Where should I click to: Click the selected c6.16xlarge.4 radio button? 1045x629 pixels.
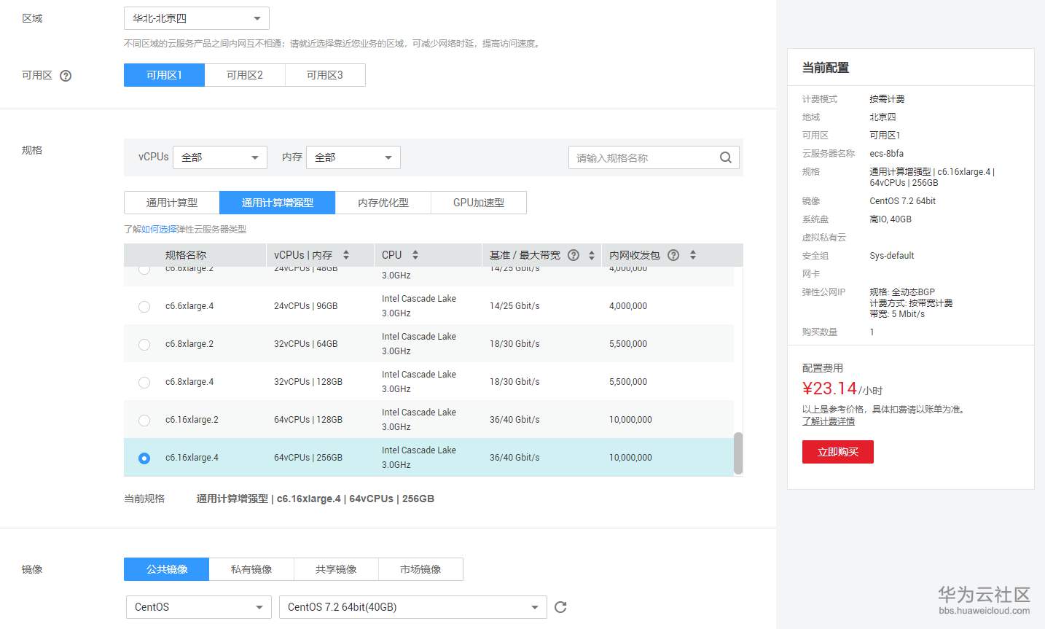(144, 458)
